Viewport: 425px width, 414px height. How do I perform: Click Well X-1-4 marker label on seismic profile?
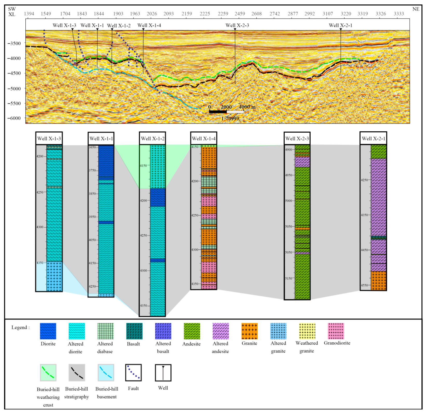click(x=149, y=25)
